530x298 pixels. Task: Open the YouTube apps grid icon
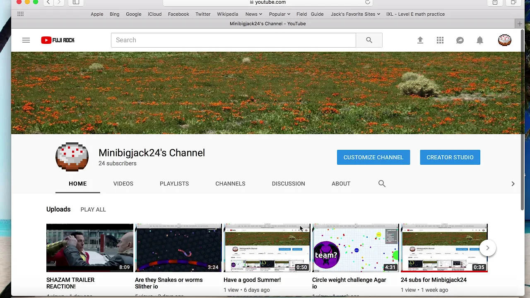click(440, 40)
